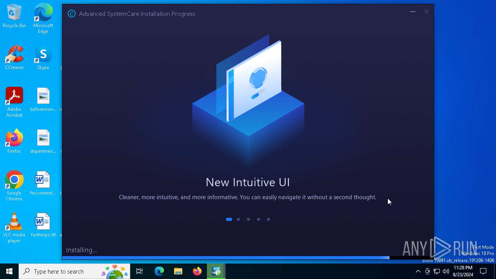Launch the Adobe Acrobat desktop shortcut

click(14, 102)
